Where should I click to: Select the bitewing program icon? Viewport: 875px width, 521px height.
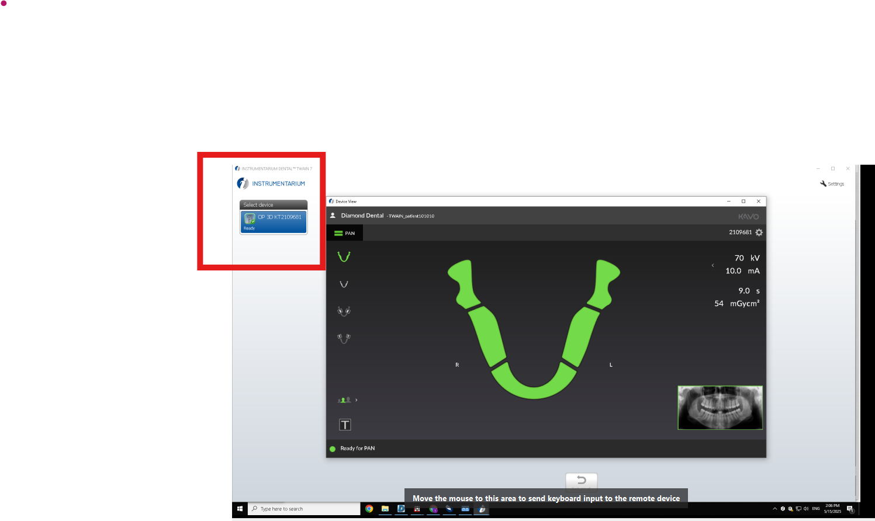[344, 311]
